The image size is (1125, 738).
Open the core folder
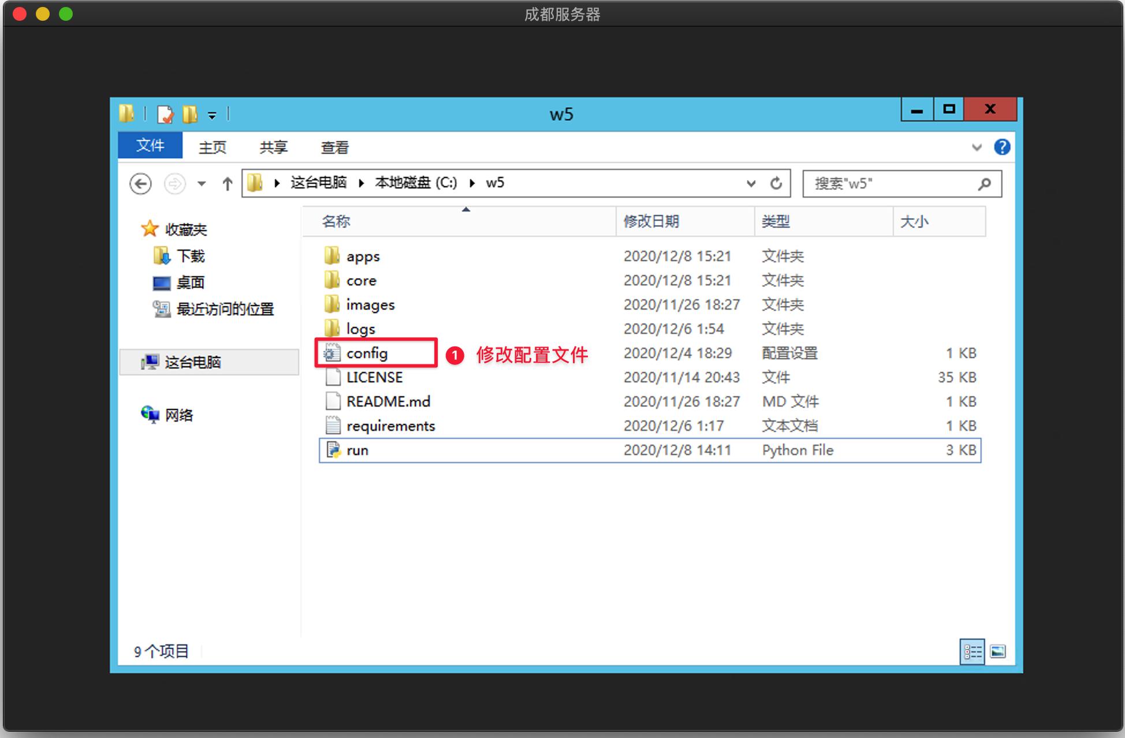tap(361, 280)
